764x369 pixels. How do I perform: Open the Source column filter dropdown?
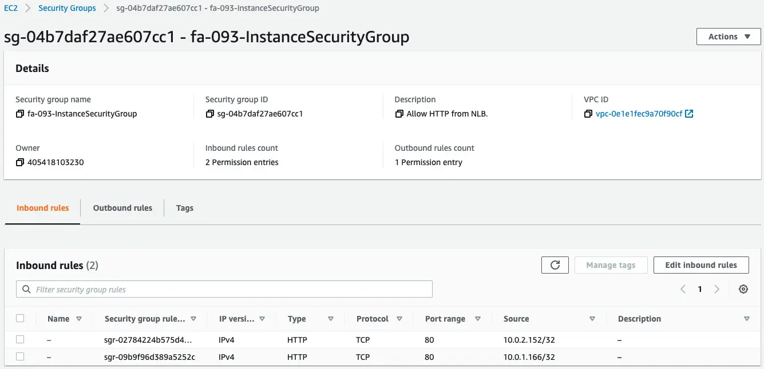click(x=593, y=319)
